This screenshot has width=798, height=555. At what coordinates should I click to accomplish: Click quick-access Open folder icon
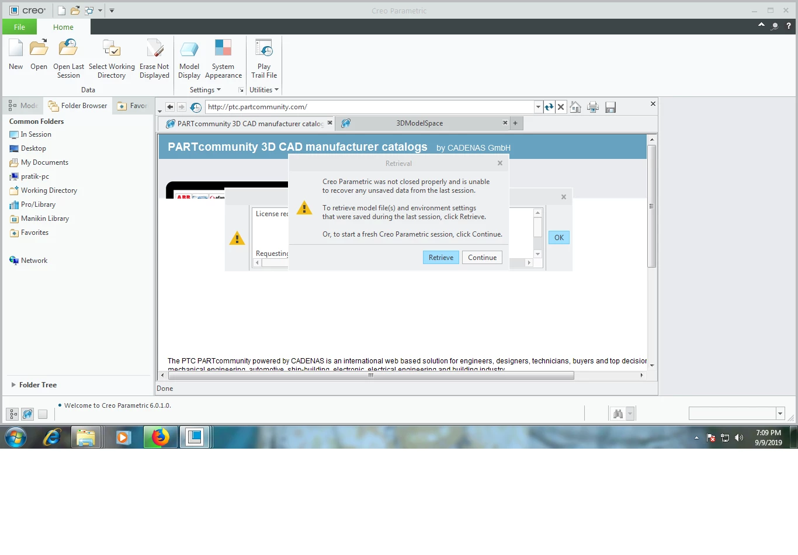(x=75, y=11)
